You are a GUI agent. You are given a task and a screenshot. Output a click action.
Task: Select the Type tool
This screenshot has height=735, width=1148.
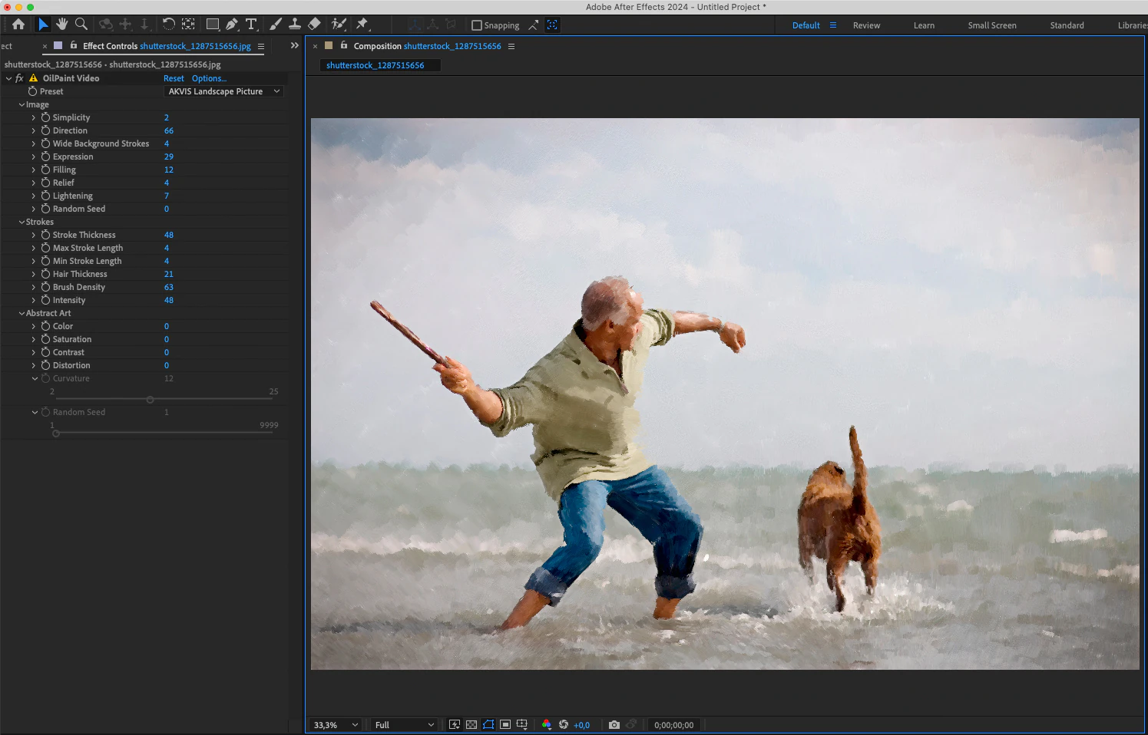tap(251, 25)
